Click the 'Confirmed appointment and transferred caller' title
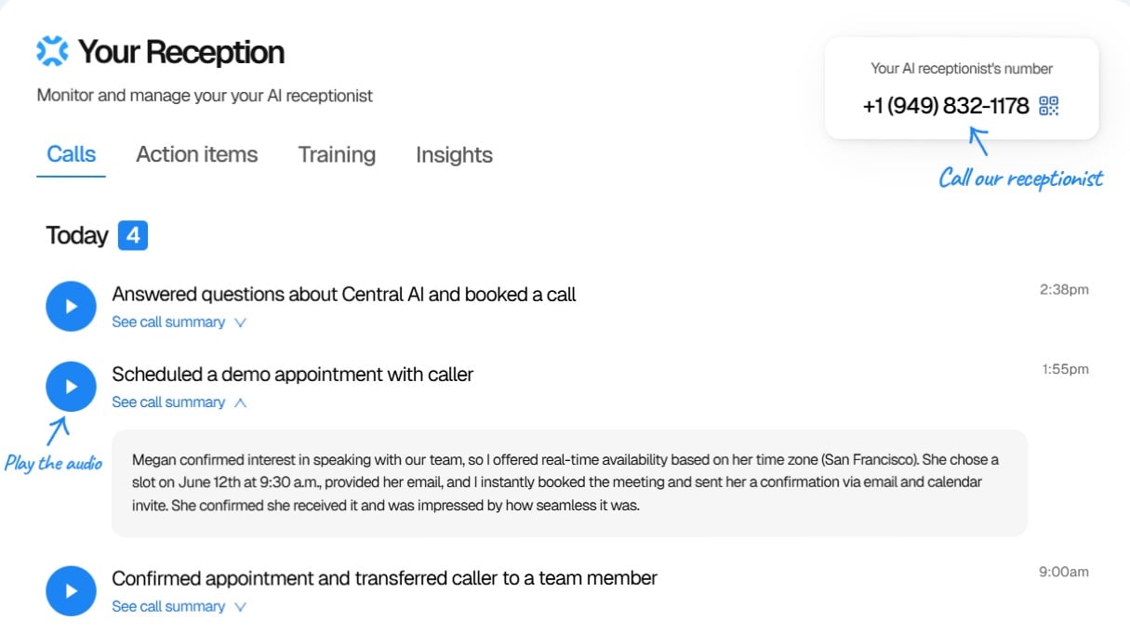1130x633 pixels. (x=384, y=578)
